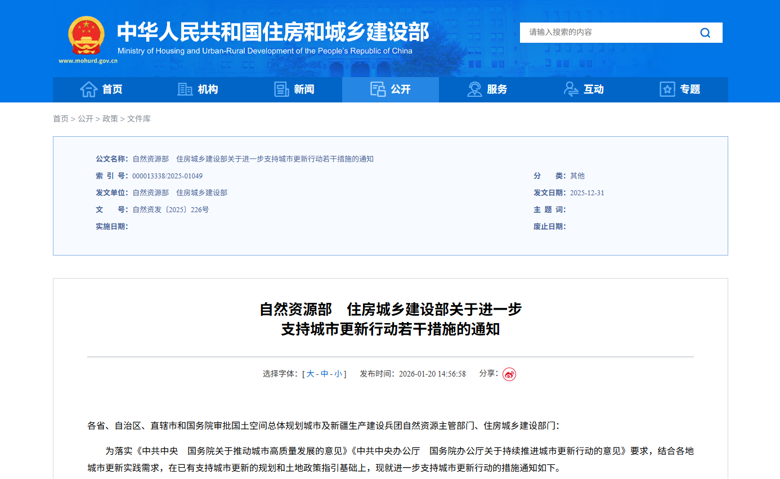Screen dimensions: 780x479
Task: Click the 首页 breadcrumb link
Action: (61, 118)
